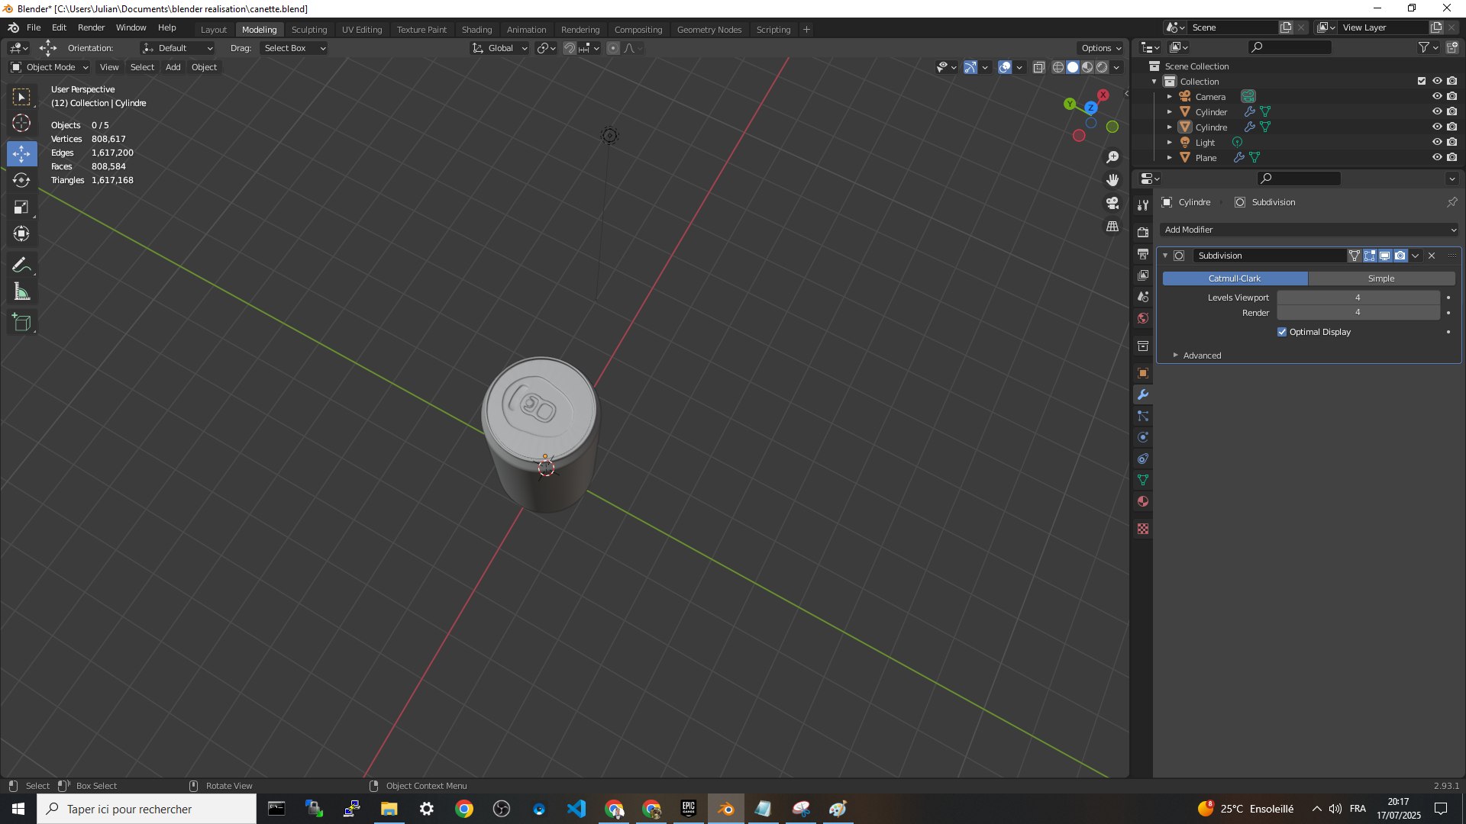This screenshot has width=1466, height=824.
Task: Select Simple subdivision type
Action: pyautogui.click(x=1381, y=278)
